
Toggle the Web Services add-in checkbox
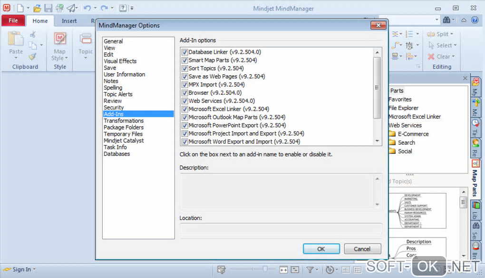tap(184, 101)
